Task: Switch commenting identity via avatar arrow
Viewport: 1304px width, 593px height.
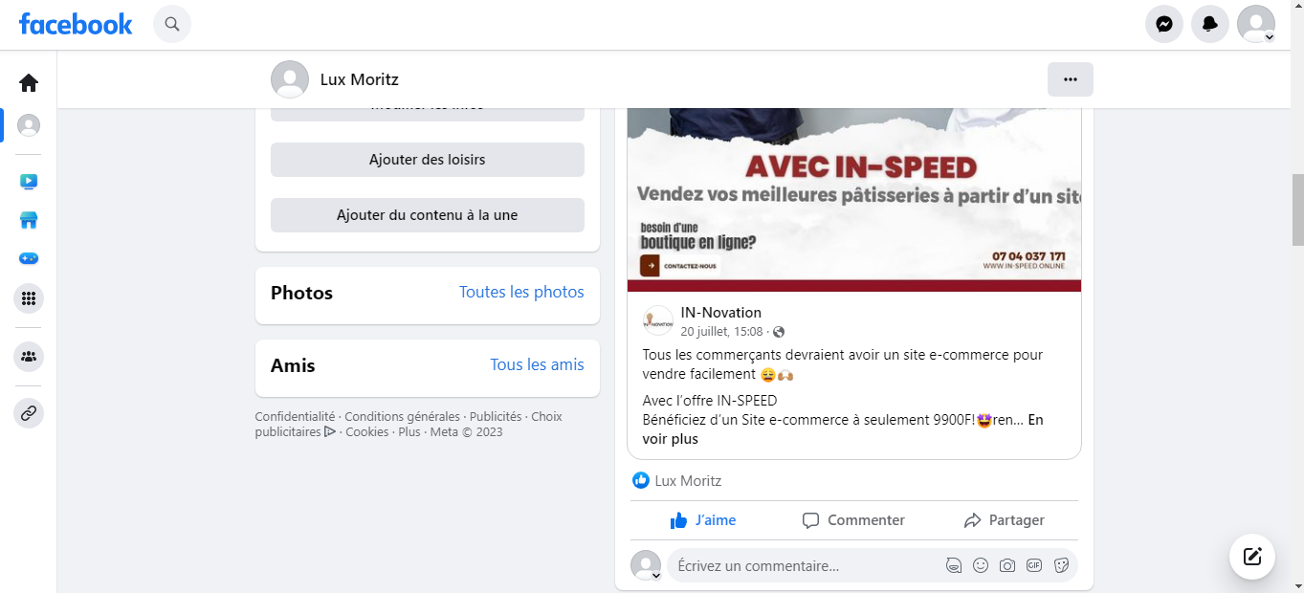Action: pos(655,576)
